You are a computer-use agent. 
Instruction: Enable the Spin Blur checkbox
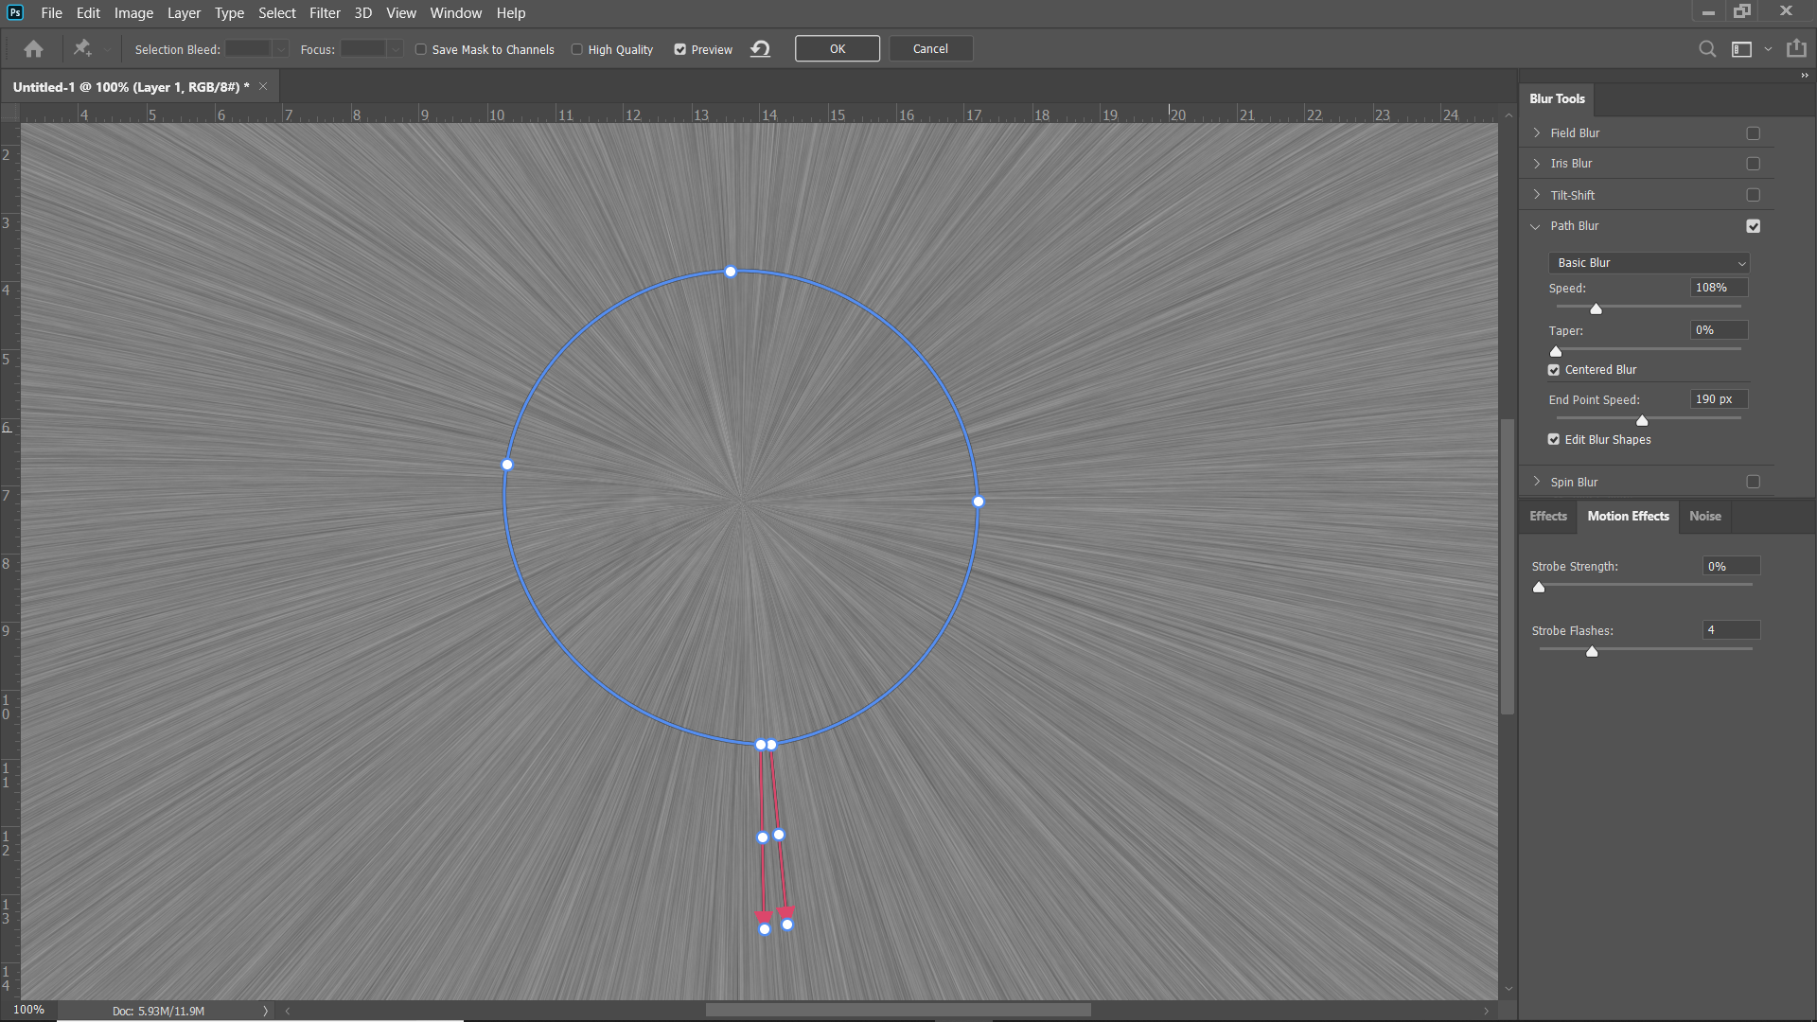pyautogui.click(x=1754, y=482)
